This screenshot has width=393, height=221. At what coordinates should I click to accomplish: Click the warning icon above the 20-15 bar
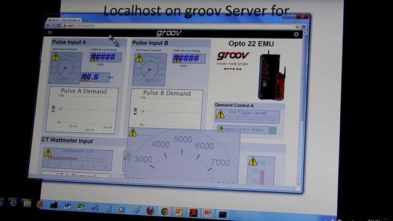[252, 161]
